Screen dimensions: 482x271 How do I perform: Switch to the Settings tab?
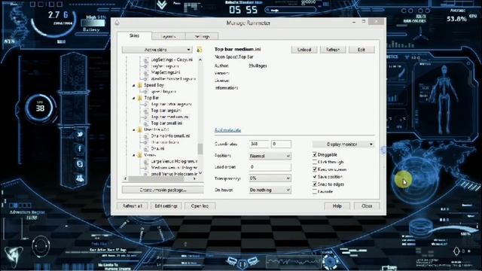[202, 36]
